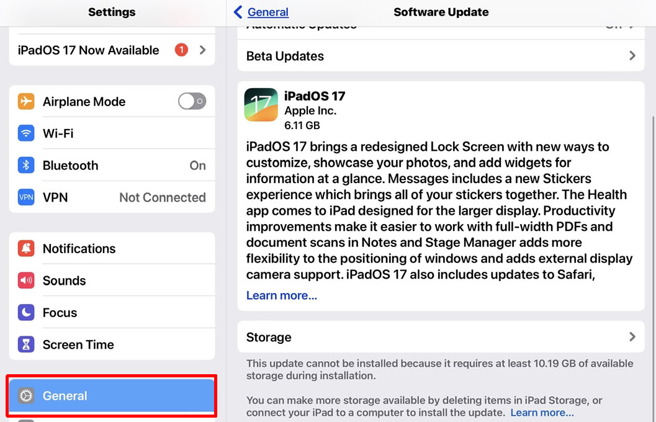This screenshot has width=656, height=422.
Task: Go back to General
Action: click(262, 12)
